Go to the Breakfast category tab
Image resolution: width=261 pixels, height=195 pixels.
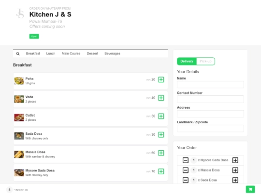[33, 53]
